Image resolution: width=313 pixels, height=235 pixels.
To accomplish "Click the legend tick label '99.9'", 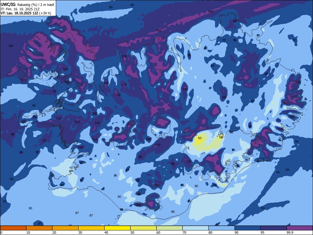I will click(x=290, y=232).
